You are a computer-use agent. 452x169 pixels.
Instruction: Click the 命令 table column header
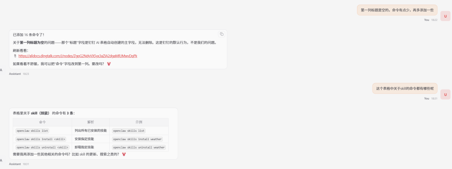click(x=42, y=122)
